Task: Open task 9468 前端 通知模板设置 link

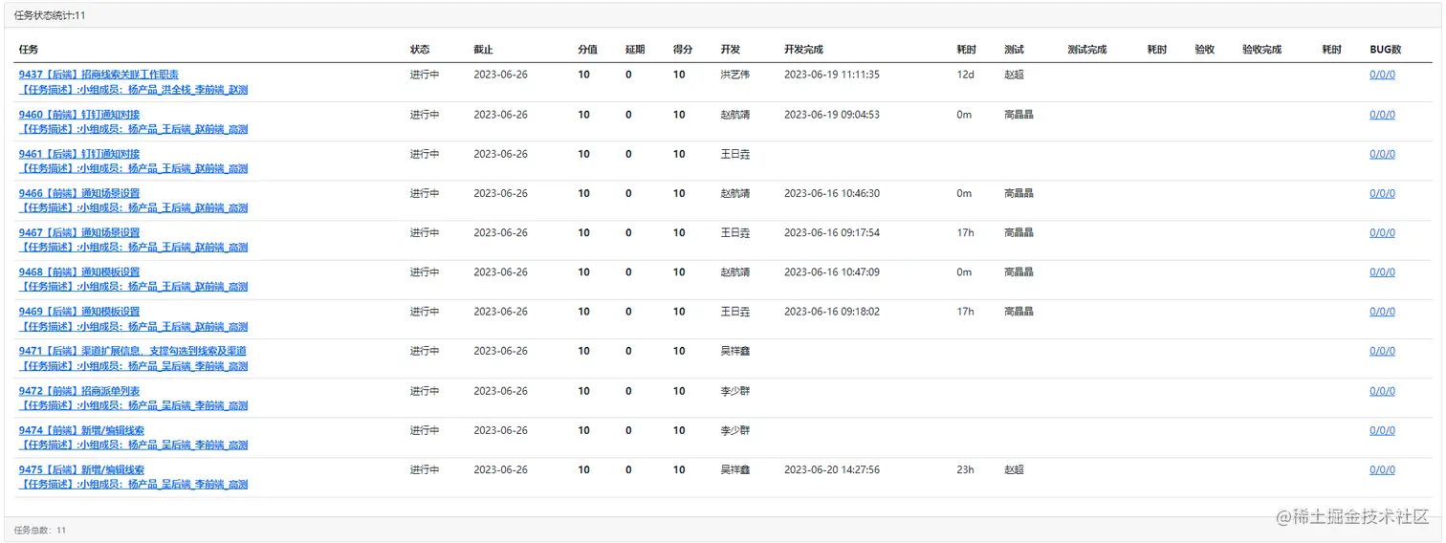Action: [79, 272]
